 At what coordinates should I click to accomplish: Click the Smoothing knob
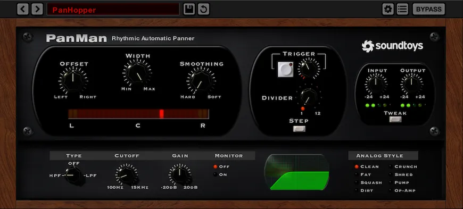(x=201, y=81)
